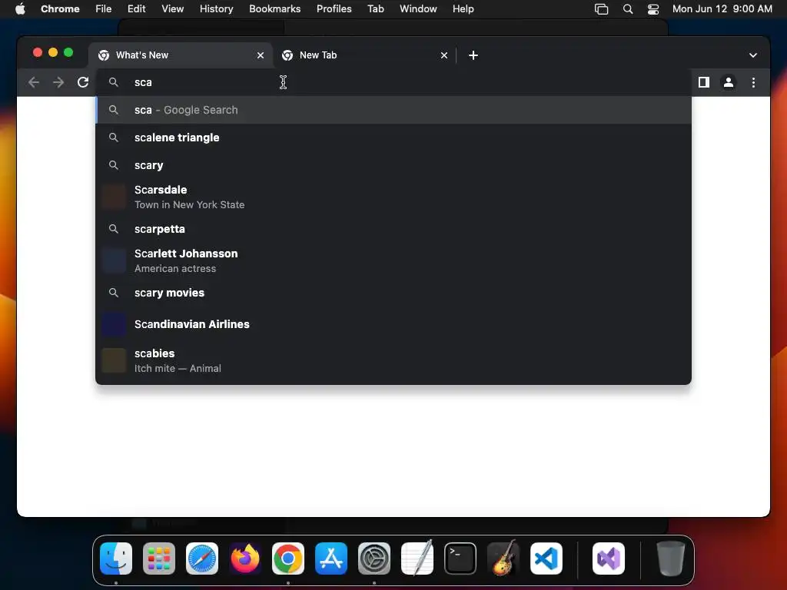This screenshot has width=787, height=590.
Task: Launch Safari from the Dock
Action: point(202,559)
